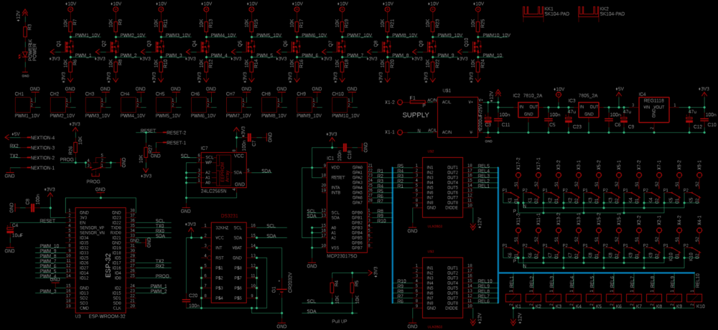Select the PROG push-button switch symbol

pyautogui.click(x=97, y=166)
